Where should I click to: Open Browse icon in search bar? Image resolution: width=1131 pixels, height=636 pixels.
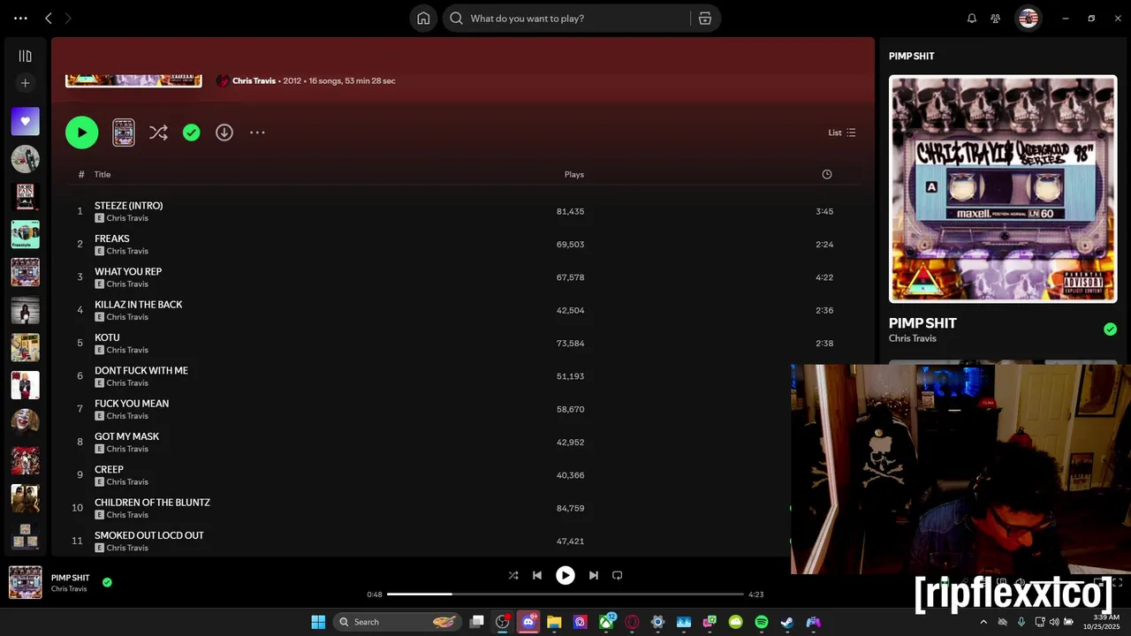tap(704, 18)
